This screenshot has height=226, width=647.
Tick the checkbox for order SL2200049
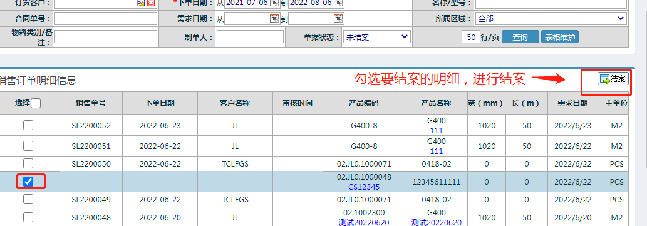pos(28,199)
